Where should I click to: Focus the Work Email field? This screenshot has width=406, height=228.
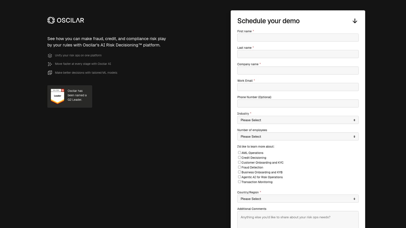(298, 87)
